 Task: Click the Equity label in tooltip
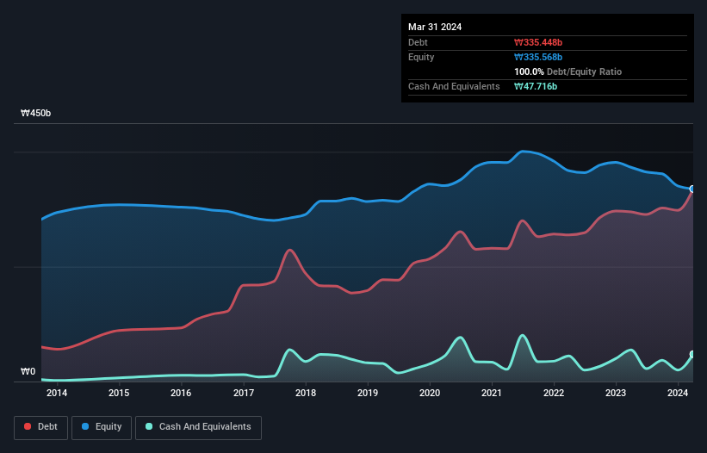pyautogui.click(x=421, y=57)
